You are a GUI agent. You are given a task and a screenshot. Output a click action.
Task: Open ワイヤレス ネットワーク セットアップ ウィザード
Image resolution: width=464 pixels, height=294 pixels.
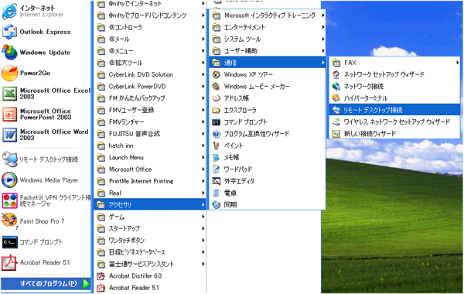click(394, 121)
